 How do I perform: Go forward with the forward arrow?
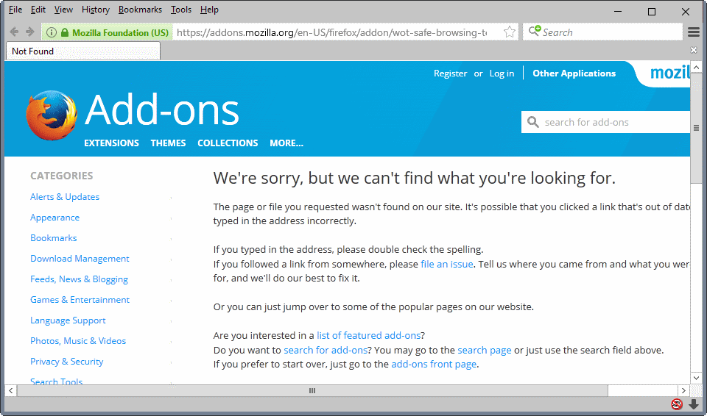[x=30, y=32]
